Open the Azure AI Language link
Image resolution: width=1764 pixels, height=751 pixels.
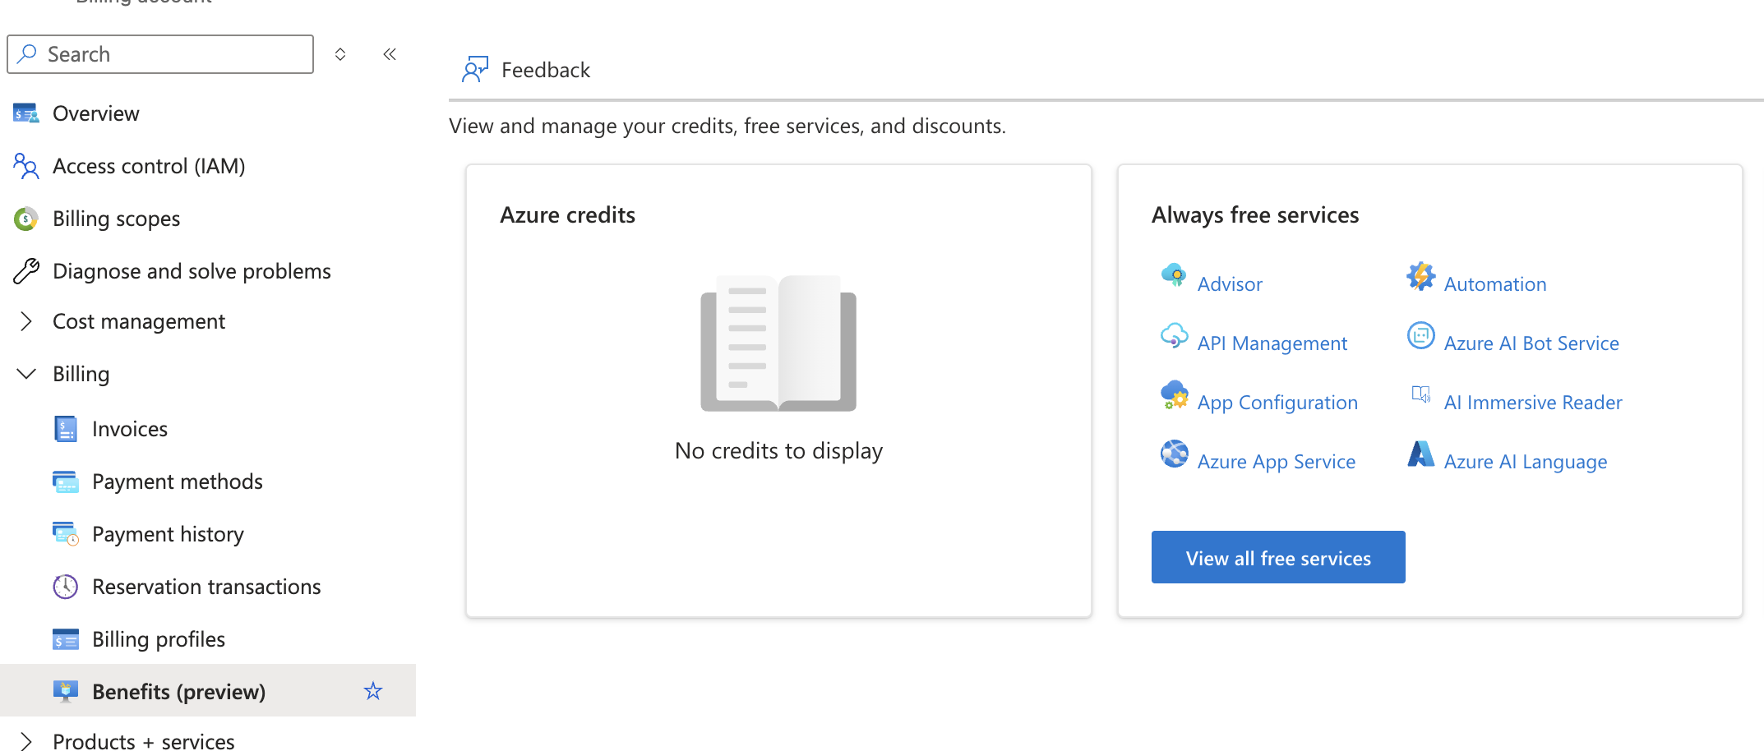[x=1526, y=462]
